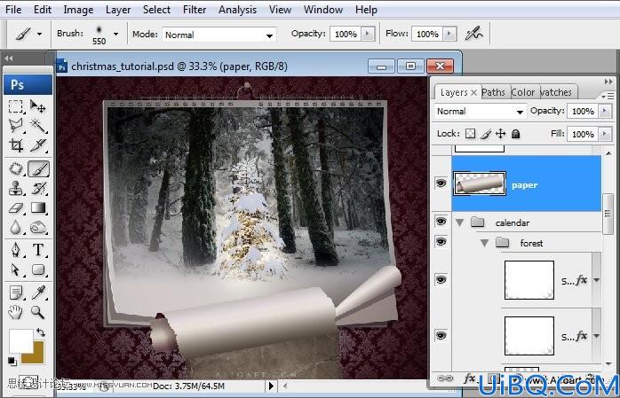Select the Zoom tool
This screenshot has height=398, width=620.
click(x=38, y=312)
